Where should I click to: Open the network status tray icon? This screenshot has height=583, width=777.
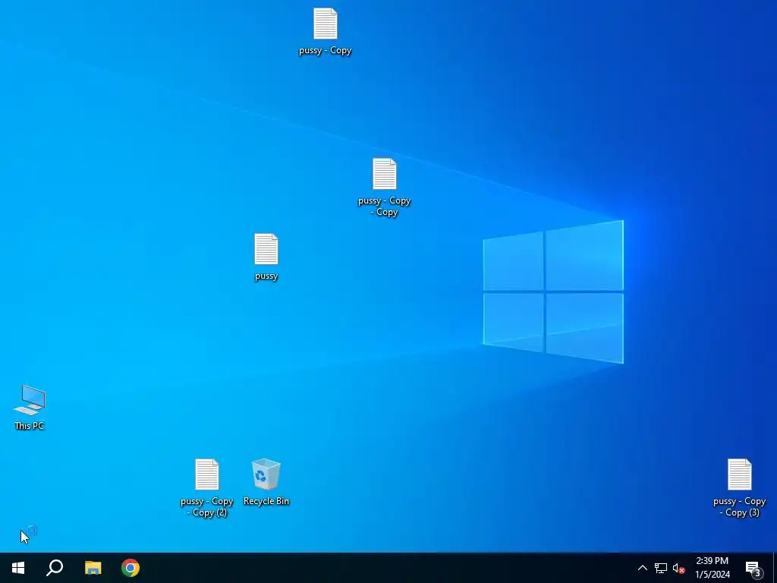[x=661, y=568]
